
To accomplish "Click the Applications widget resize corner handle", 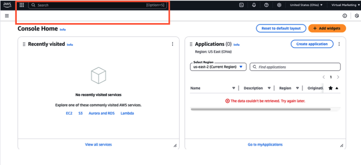I will point(341,146).
